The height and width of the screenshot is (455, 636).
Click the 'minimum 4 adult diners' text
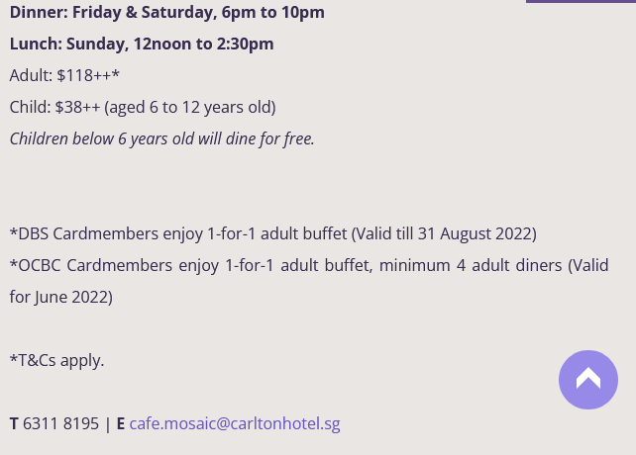[x=471, y=265]
